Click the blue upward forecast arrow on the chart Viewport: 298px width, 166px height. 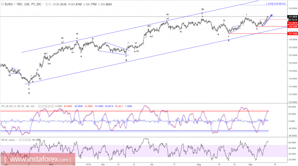[268, 20]
